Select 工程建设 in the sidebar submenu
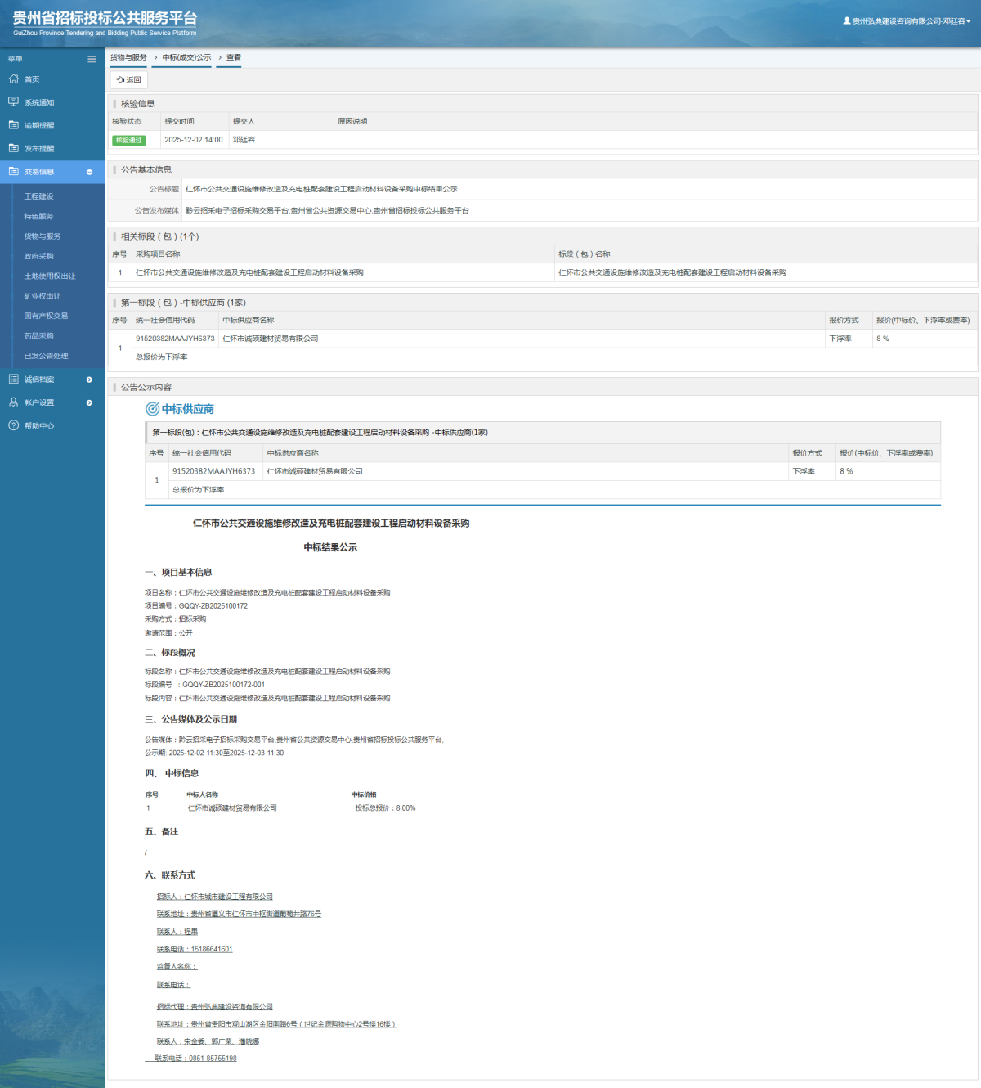 tap(38, 196)
